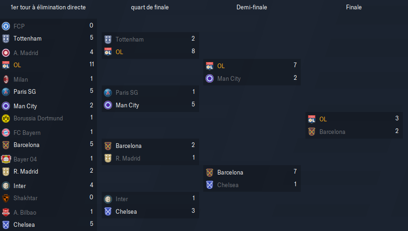Open Chelsea link in the semi-final
Screen dimensions: 408x231
pos(228,185)
